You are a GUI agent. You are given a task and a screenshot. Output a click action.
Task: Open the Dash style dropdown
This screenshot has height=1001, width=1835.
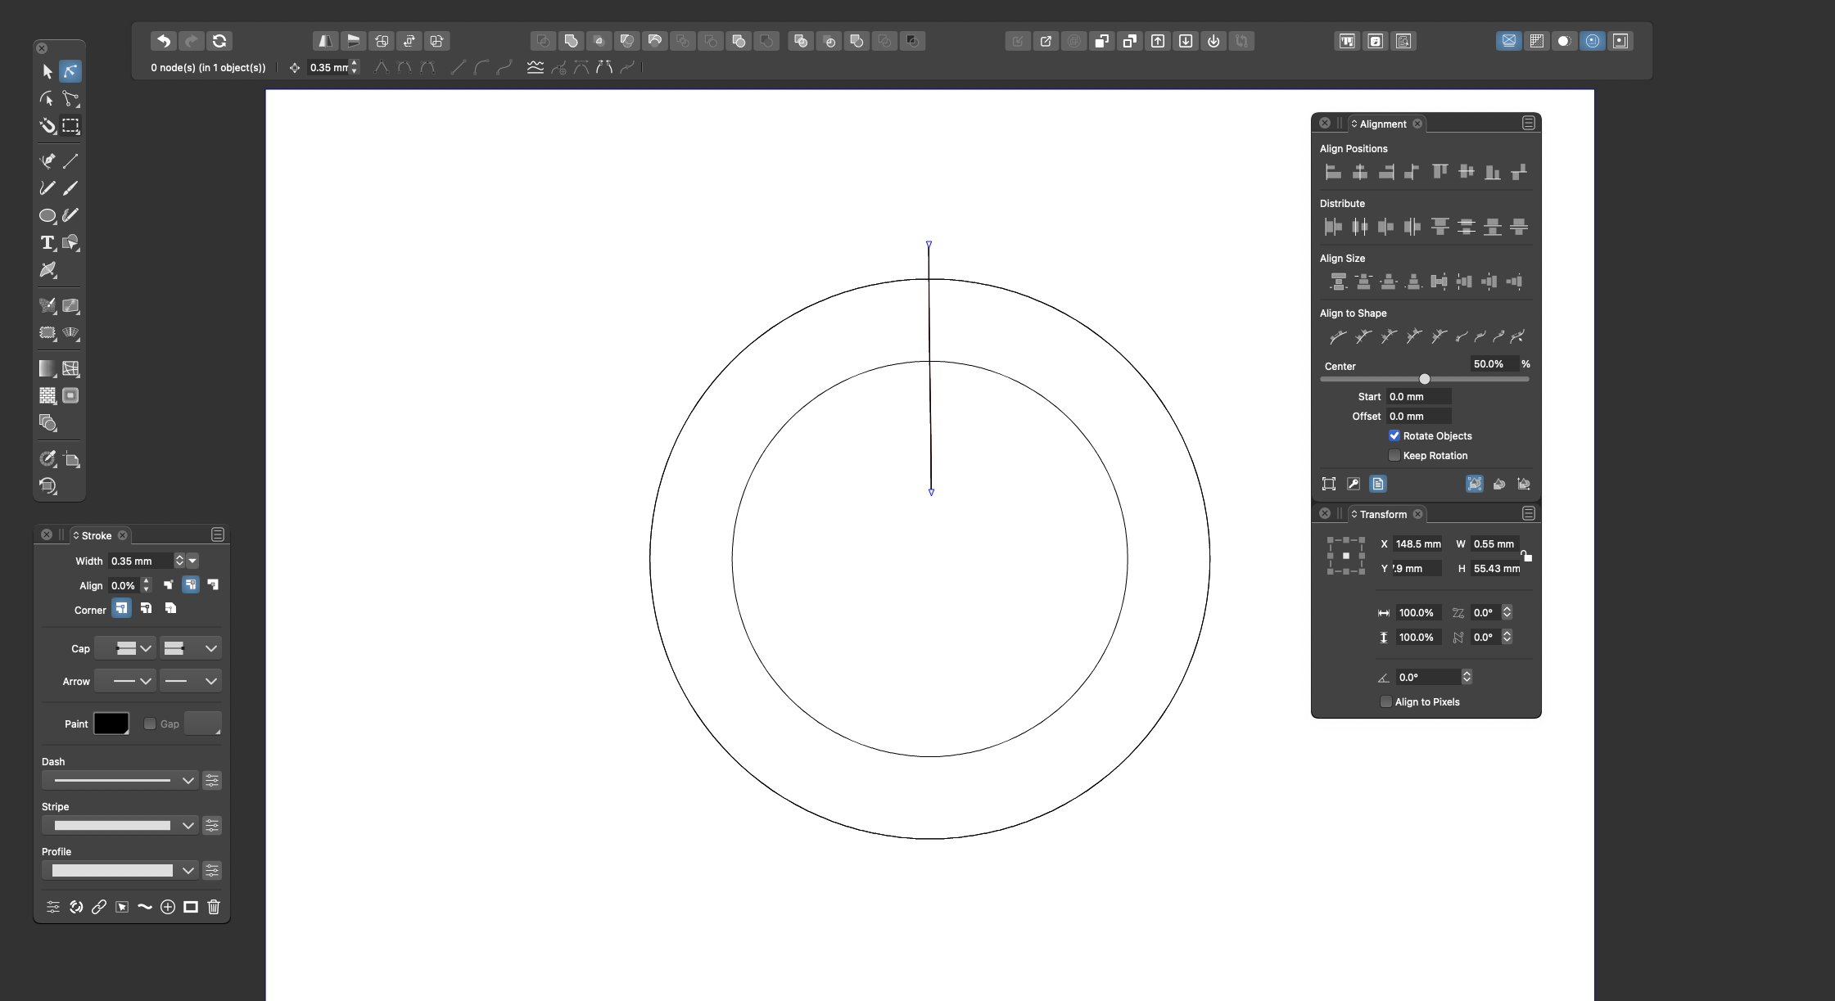coord(187,781)
